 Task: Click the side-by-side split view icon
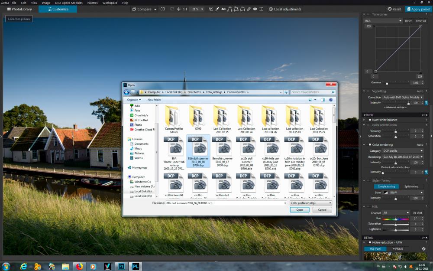click(163, 9)
